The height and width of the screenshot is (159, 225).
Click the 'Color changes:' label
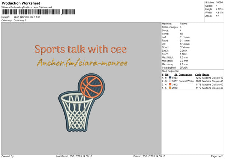coord(170,27)
